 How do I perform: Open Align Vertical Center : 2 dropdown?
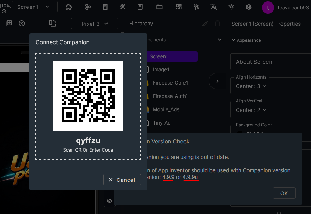click(x=251, y=110)
